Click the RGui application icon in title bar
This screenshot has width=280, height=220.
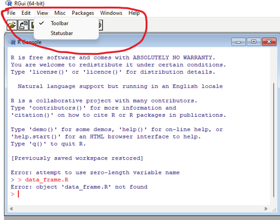pos(8,3)
